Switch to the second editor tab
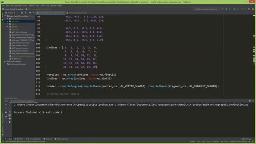Viewport: 256px width, 144px height. pyautogui.click(x=78, y=13)
